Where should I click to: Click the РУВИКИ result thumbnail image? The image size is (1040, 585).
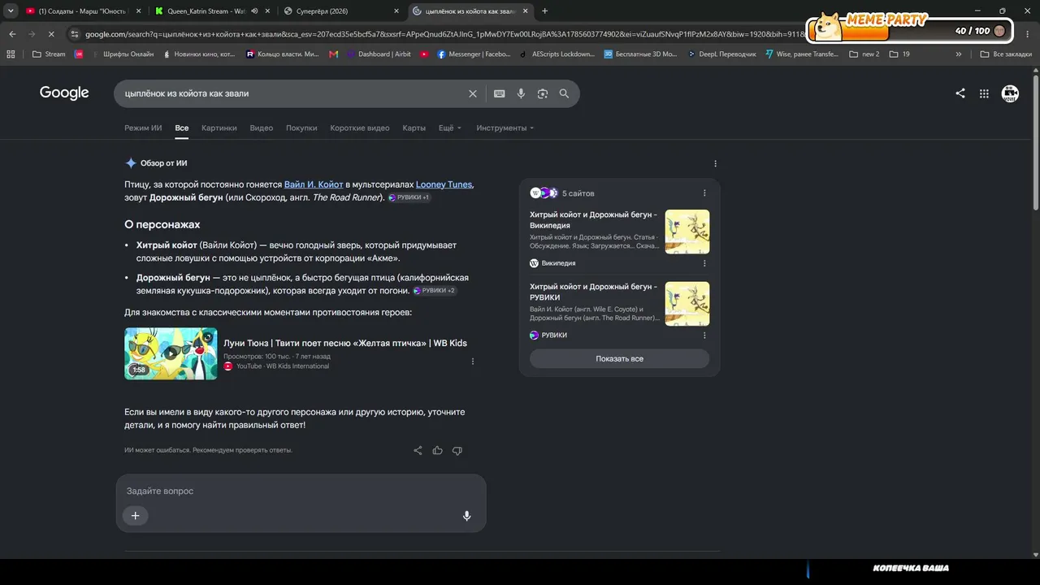(x=687, y=304)
